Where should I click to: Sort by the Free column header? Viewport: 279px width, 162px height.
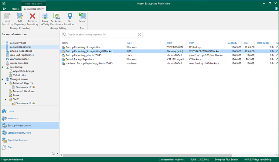pos(246,43)
